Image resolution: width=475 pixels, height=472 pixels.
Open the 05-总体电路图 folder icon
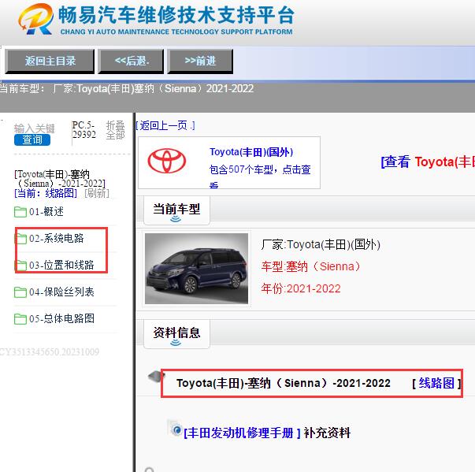[x=20, y=318]
